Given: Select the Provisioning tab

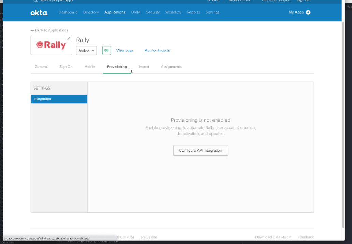Looking at the screenshot, I should coord(117,67).
